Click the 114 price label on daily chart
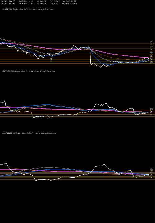Viewport: 155px width, 223px height. coord(152,58)
